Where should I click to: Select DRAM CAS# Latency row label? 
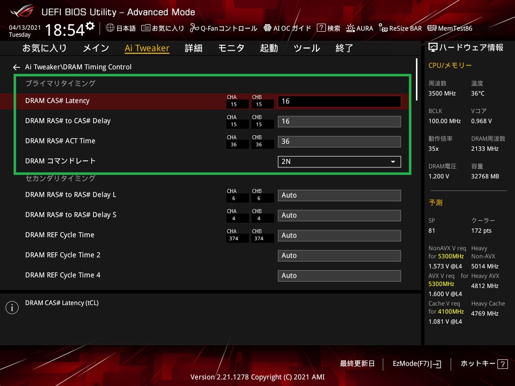tap(57, 101)
